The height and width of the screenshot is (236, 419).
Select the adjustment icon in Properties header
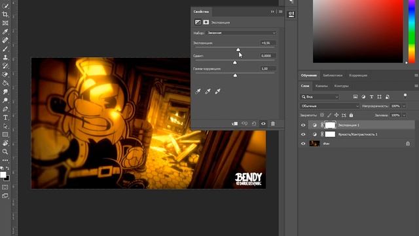pyautogui.click(x=198, y=22)
